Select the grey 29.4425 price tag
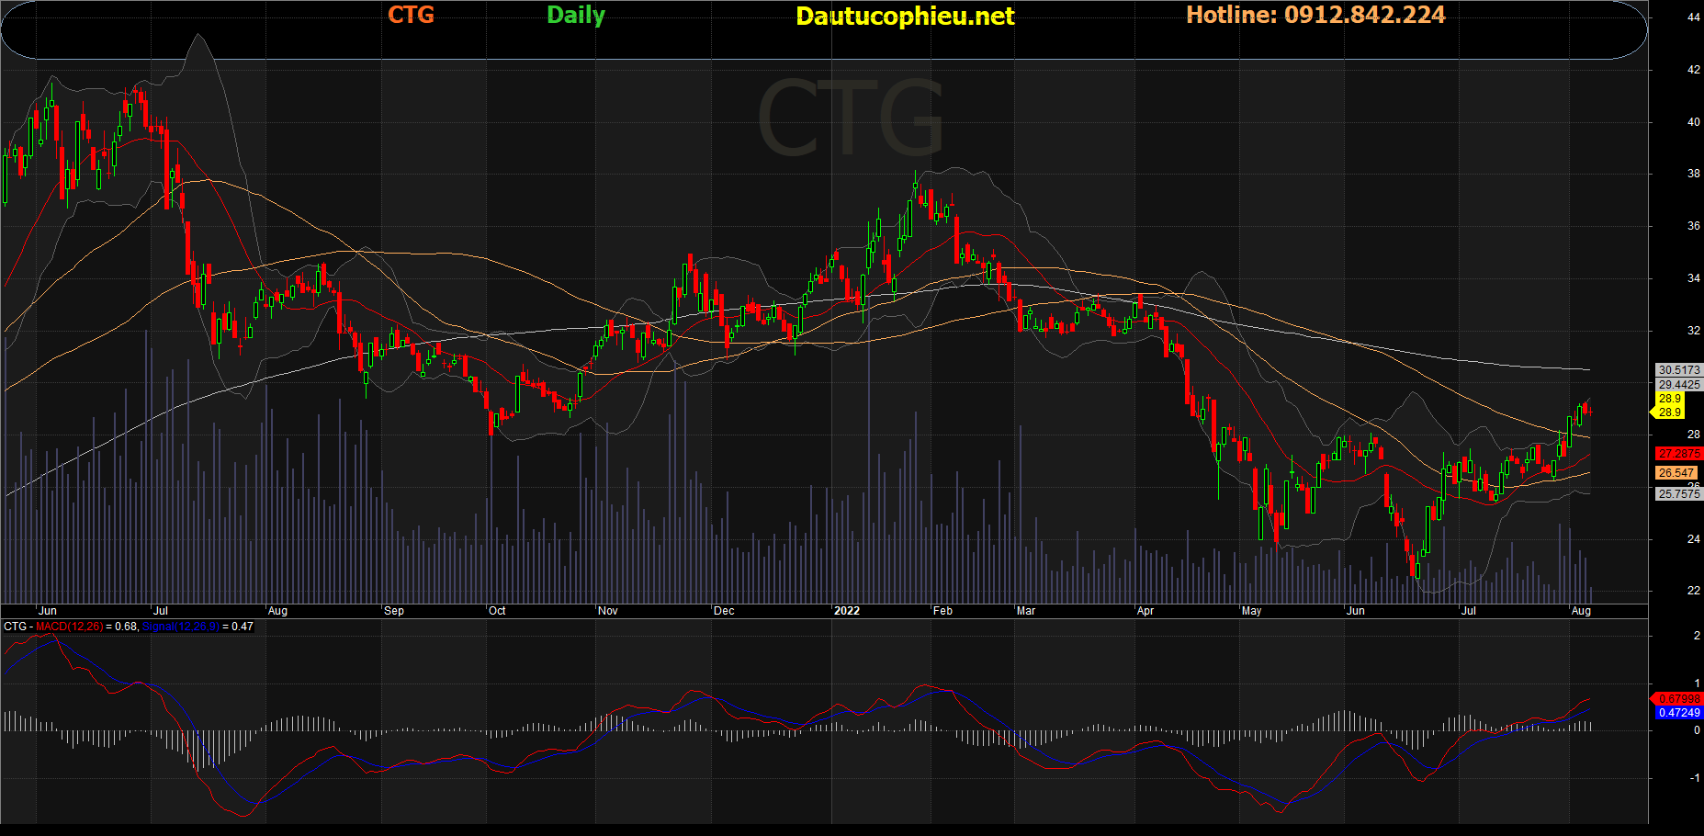The image size is (1704, 836). [x=1678, y=385]
